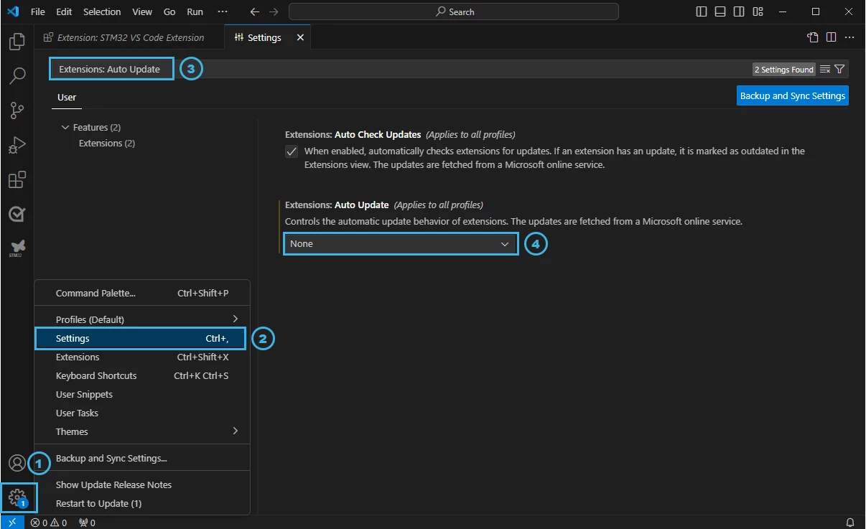Click the Backup and Sync Settings button
The image size is (866, 529).
pyautogui.click(x=793, y=95)
